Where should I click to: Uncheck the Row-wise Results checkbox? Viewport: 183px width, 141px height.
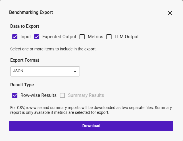[15, 95]
